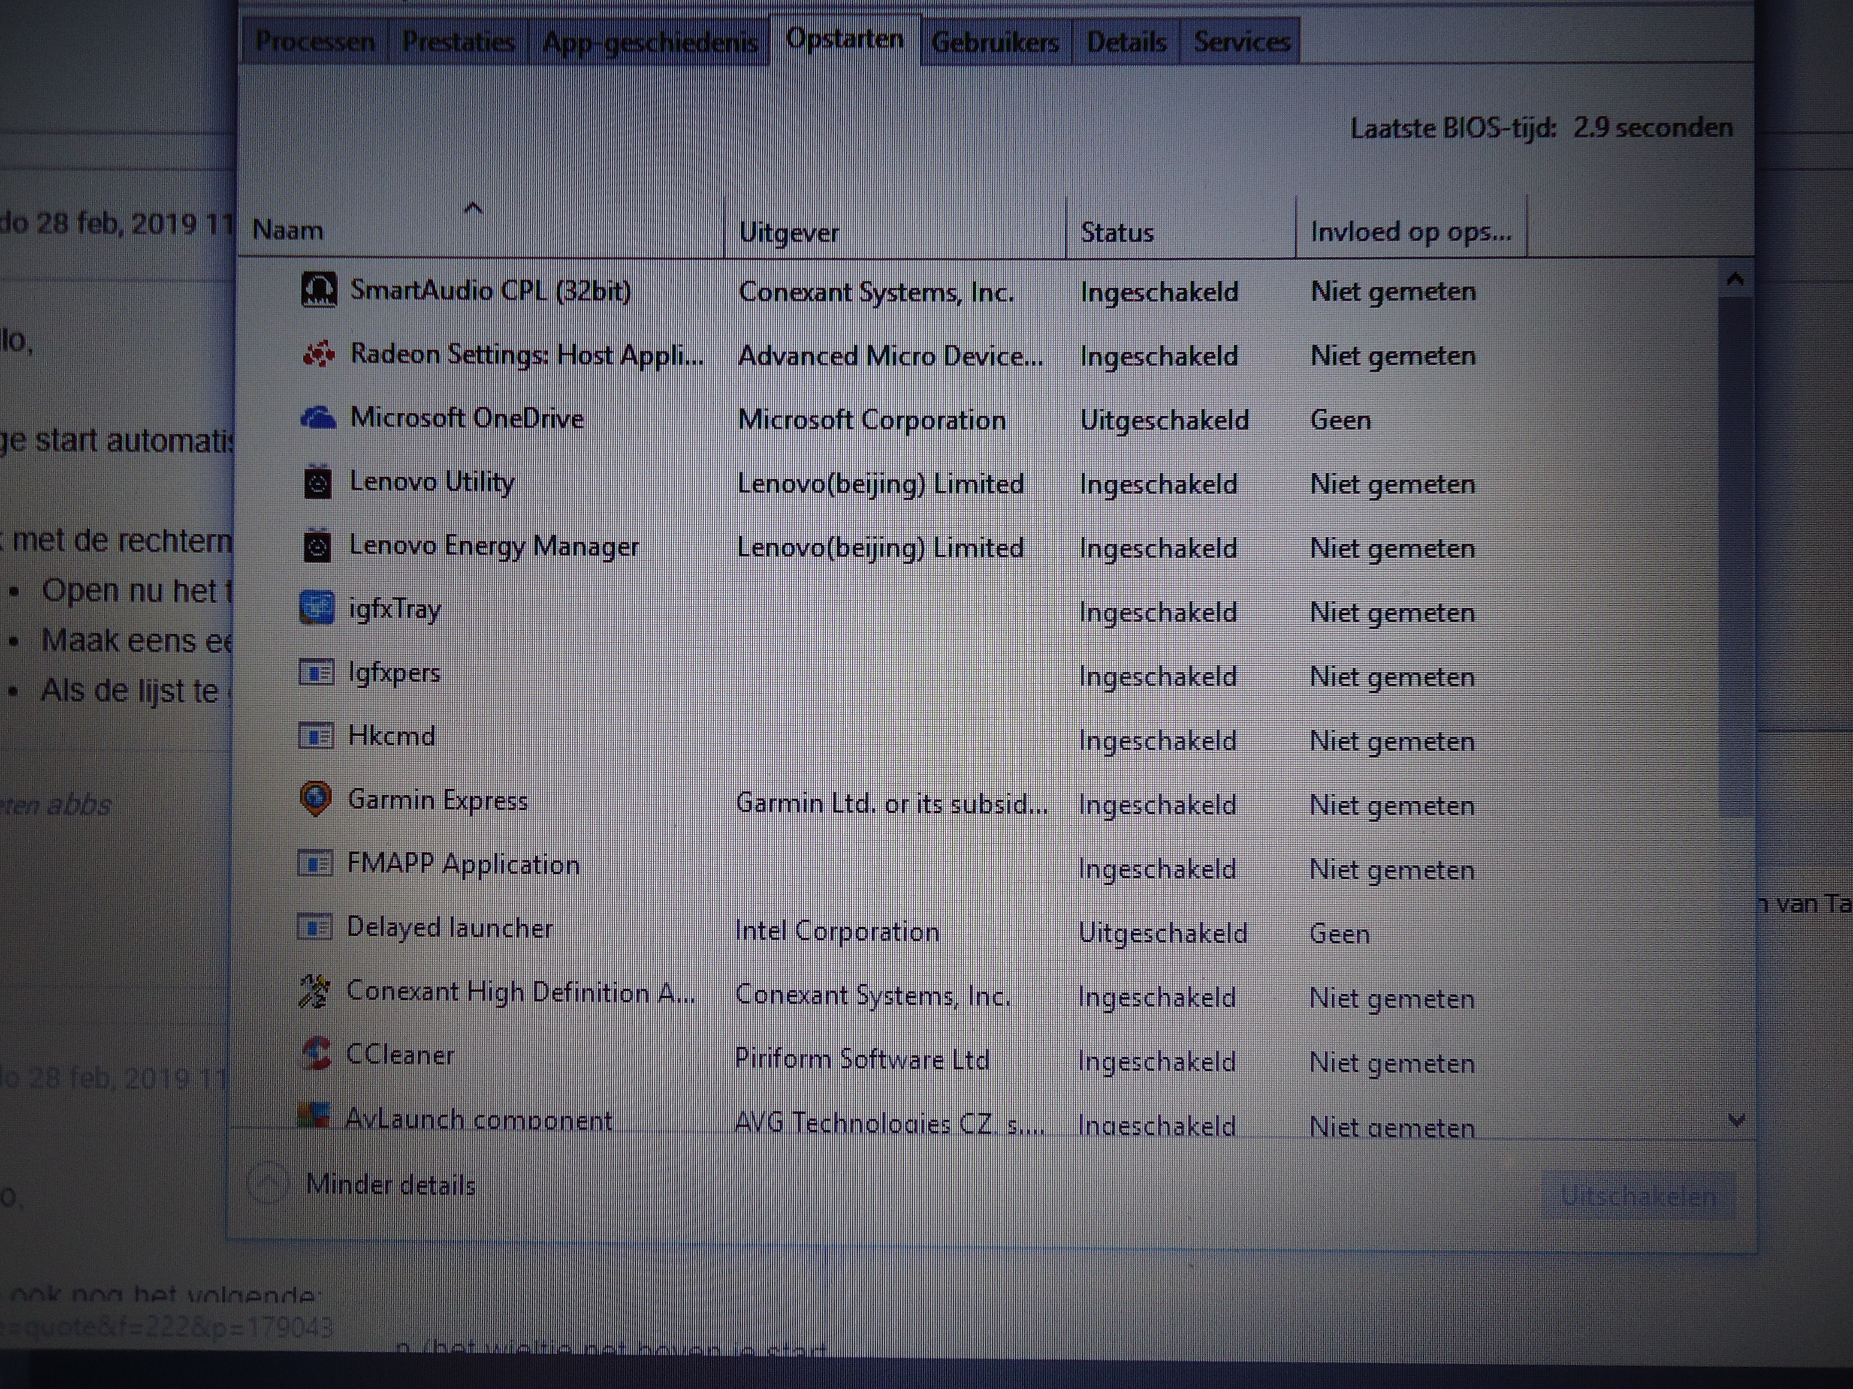This screenshot has height=1389, width=1853.
Task: Sort by the Naam column header
Action: click(x=481, y=228)
